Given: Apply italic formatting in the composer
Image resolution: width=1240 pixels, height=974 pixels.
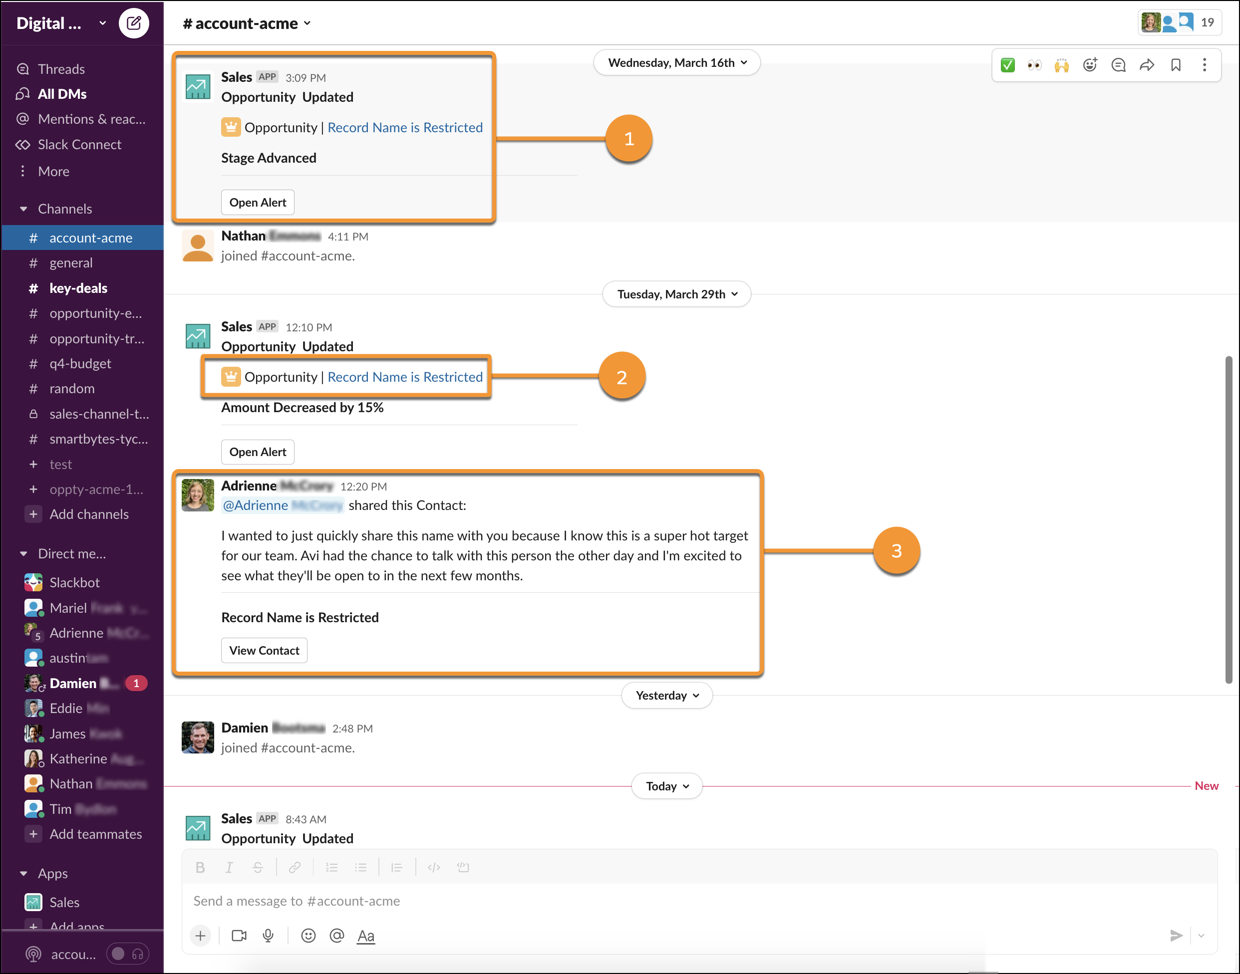Looking at the screenshot, I should [229, 867].
